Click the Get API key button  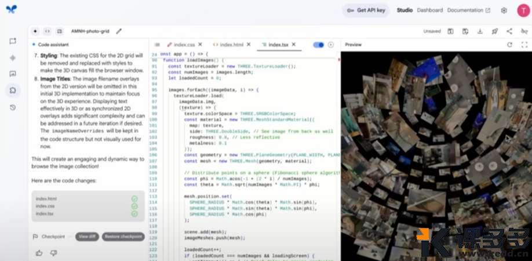point(366,10)
